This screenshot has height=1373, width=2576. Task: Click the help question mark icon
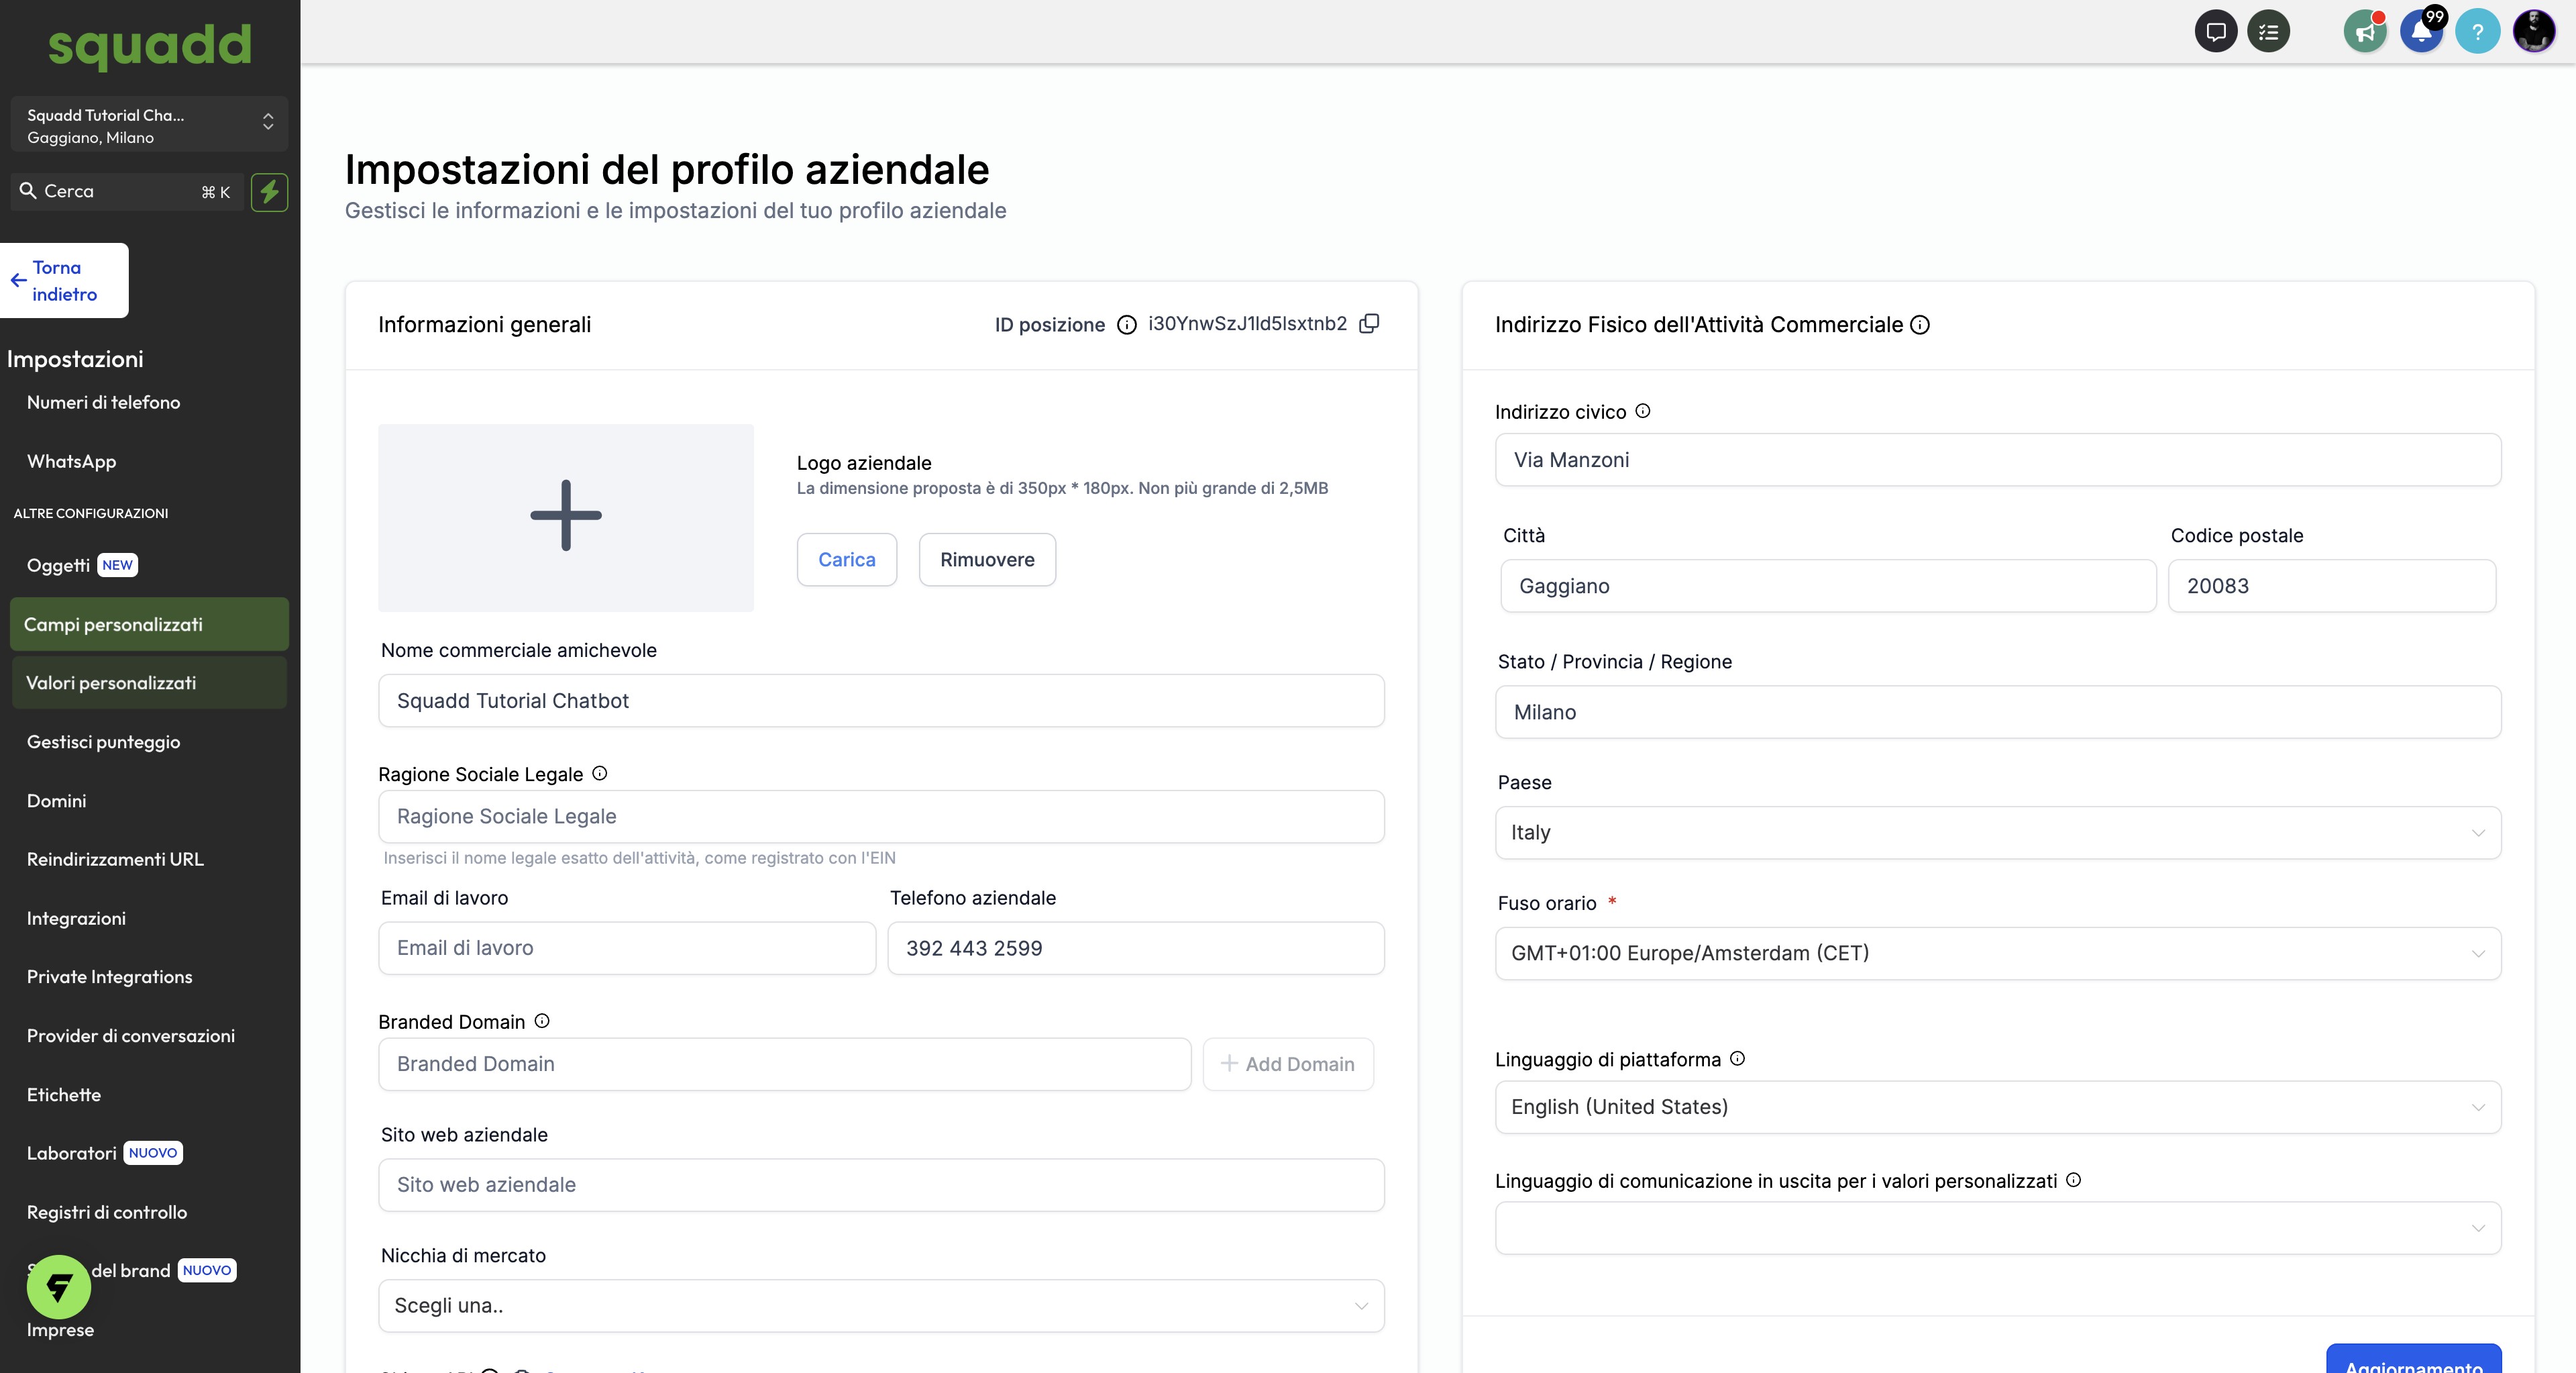[2477, 32]
